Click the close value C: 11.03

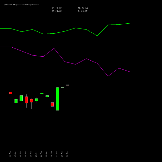coord(57,8)
